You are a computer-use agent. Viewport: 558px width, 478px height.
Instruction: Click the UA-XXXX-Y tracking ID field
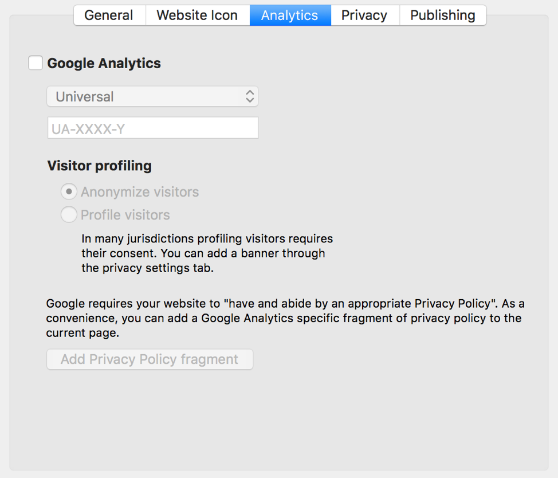coord(152,128)
